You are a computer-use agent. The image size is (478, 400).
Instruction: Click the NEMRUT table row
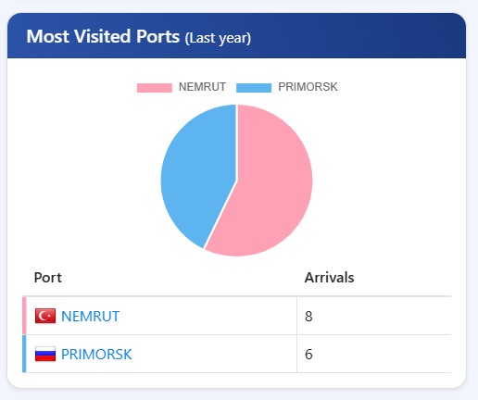tap(236, 316)
